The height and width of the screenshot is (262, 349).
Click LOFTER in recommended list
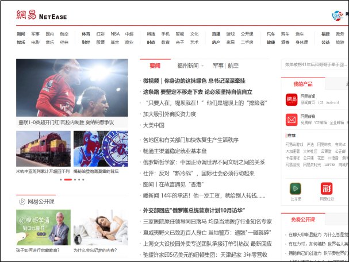(329, 165)
